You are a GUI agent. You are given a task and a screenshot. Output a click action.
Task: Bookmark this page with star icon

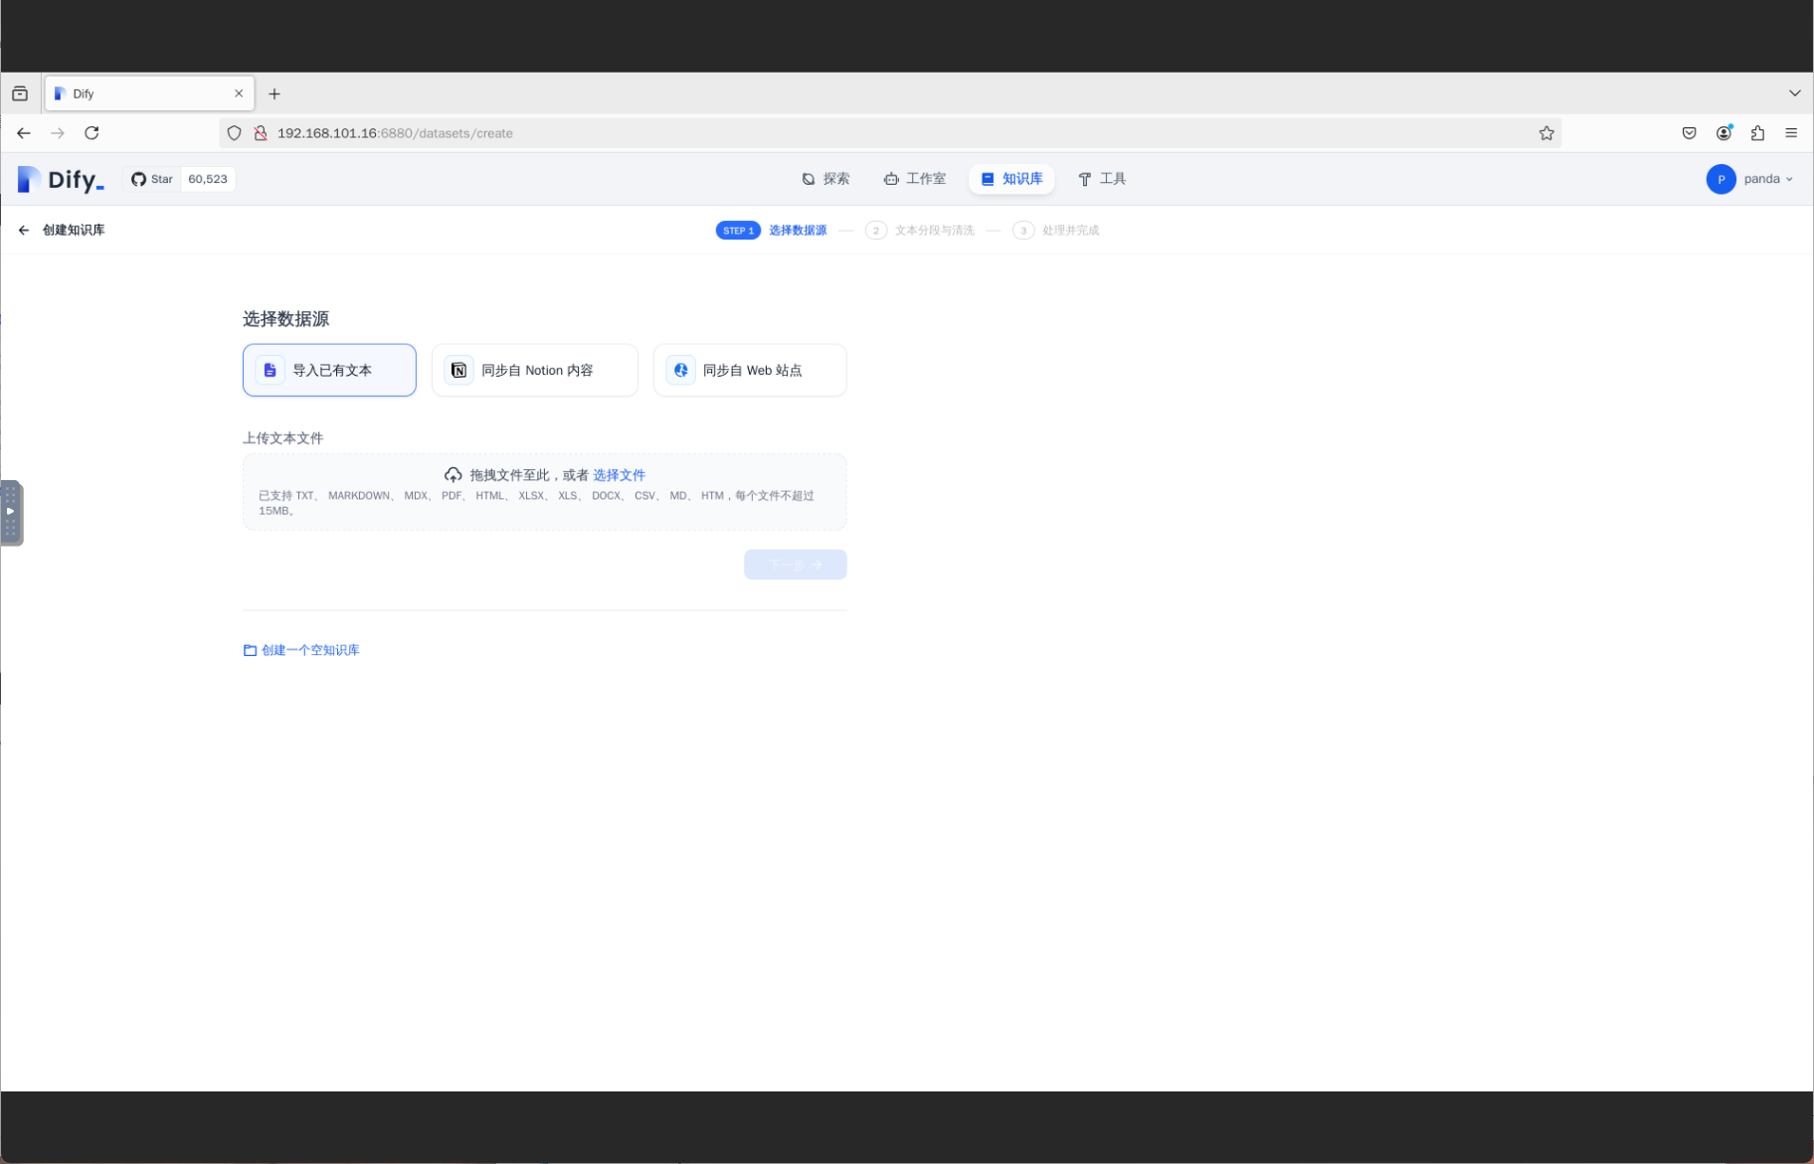[x=1546, y=133]
